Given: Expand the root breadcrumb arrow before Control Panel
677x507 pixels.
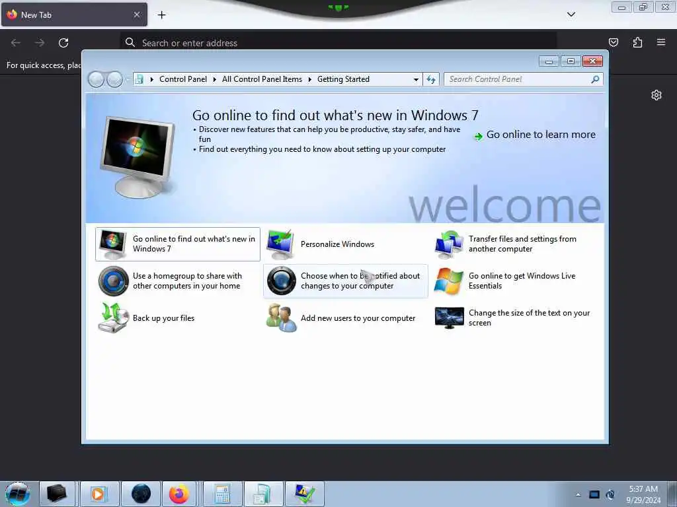Looking at the screenshot, I should [x=151, y=79].
